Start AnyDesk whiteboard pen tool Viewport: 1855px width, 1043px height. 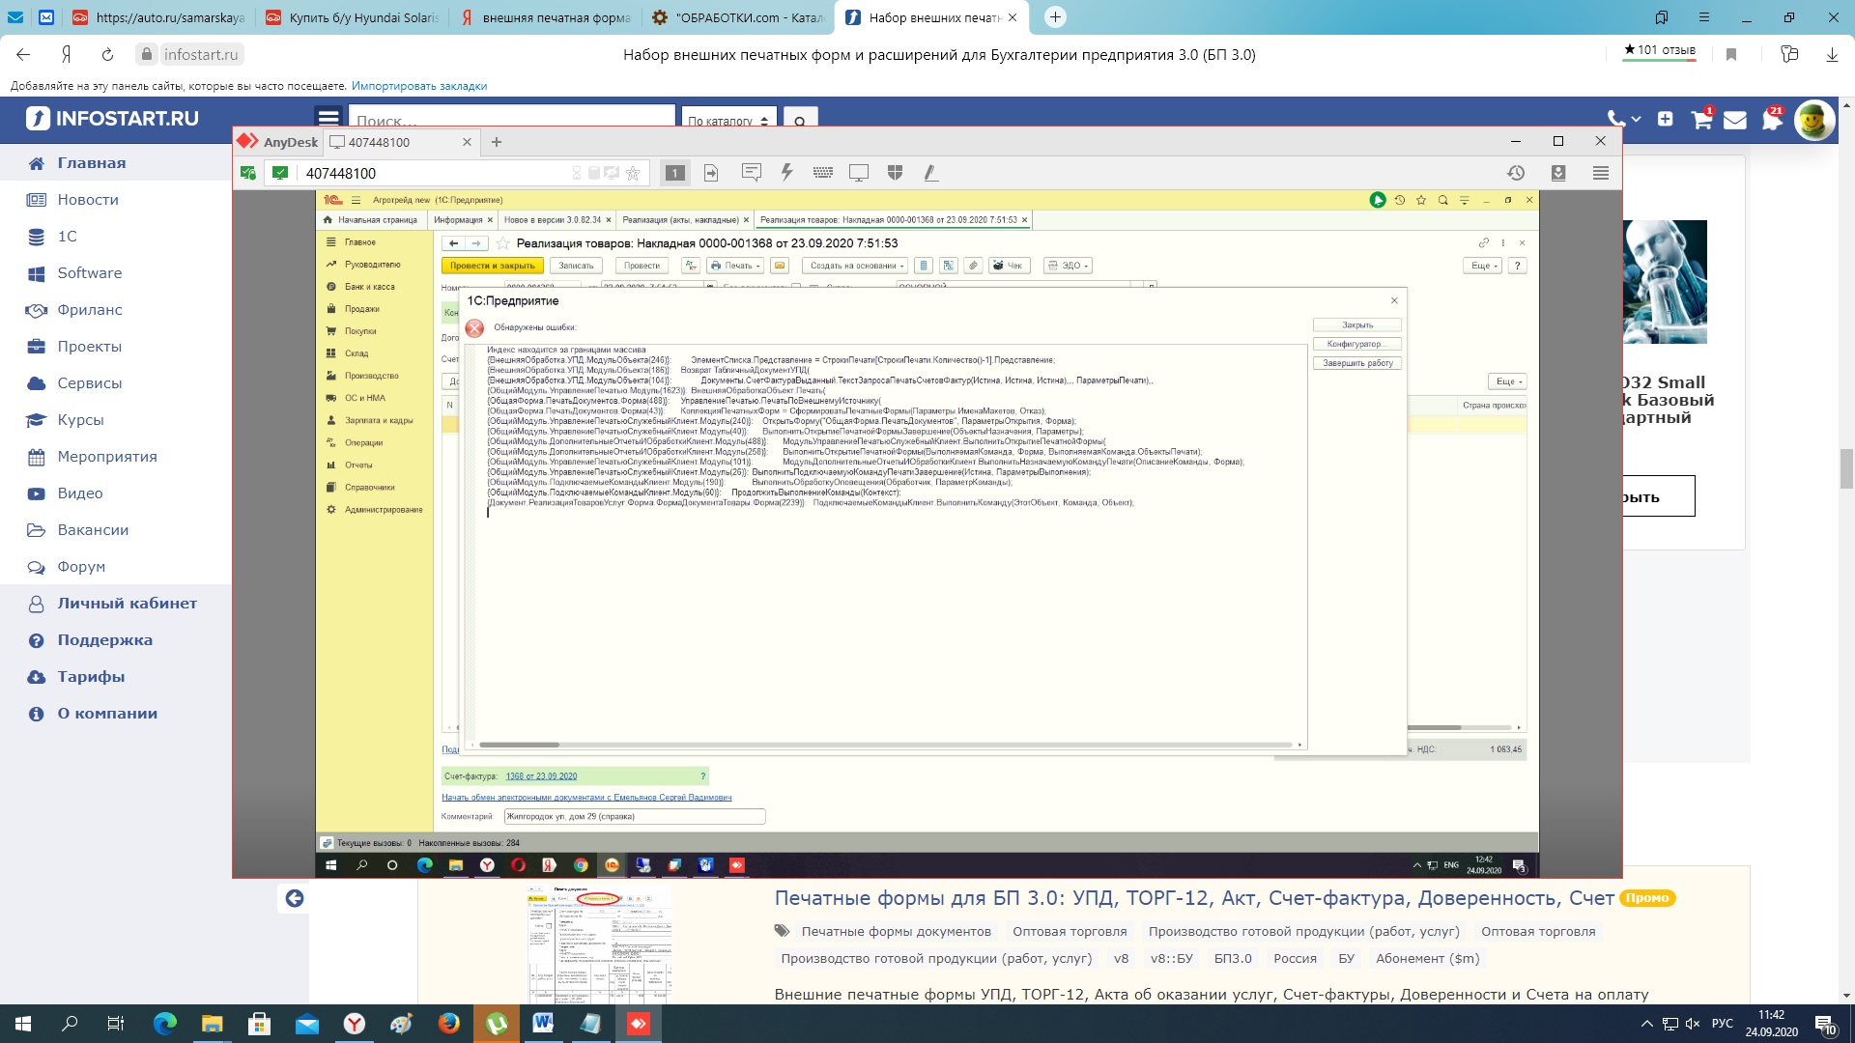pos(930,173)
